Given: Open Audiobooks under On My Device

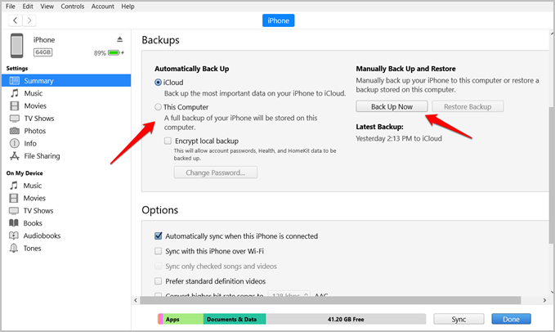Looking at the screenshot, I should (42, 236).
